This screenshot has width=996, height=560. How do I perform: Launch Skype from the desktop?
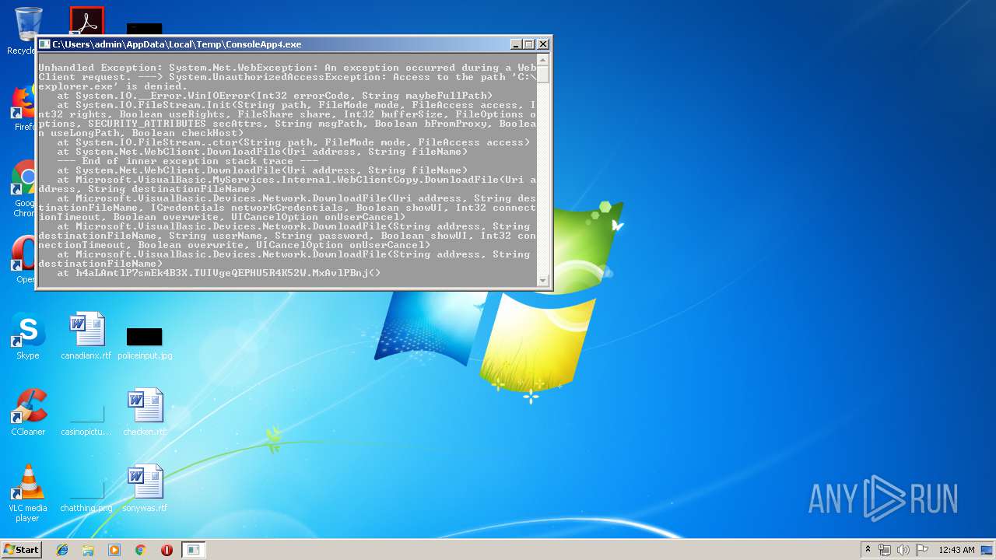28,337
